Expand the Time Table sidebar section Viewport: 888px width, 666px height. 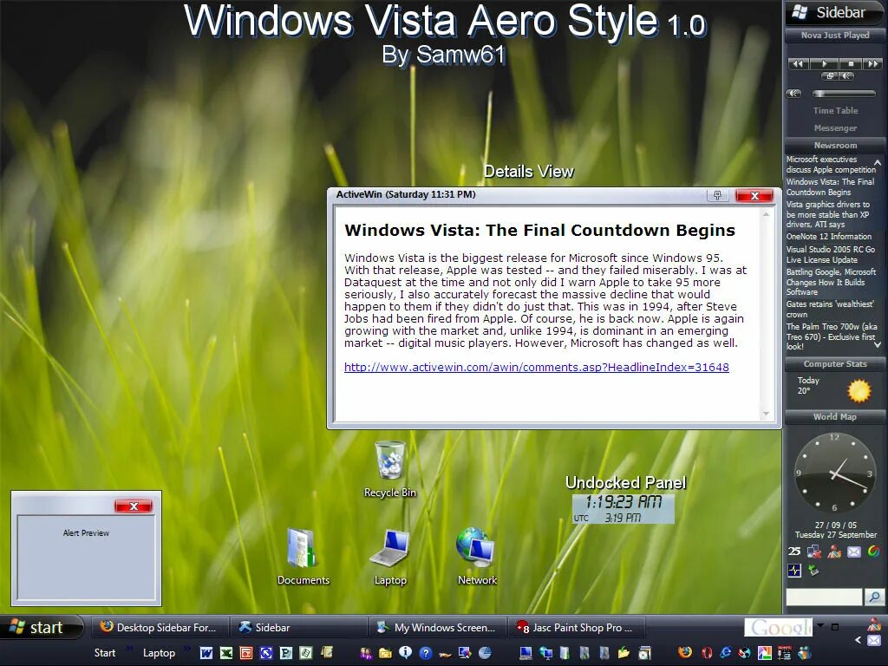click(835, 110)
